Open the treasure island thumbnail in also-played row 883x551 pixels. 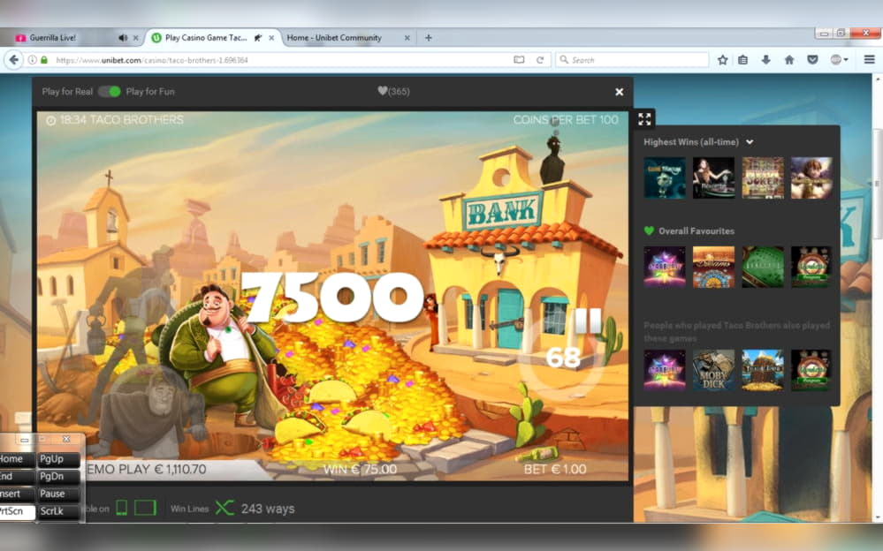(x=763, y=370)
